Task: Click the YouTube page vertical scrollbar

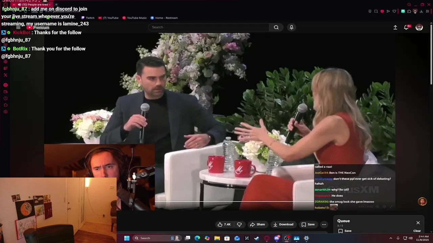Action: point(431,54)
